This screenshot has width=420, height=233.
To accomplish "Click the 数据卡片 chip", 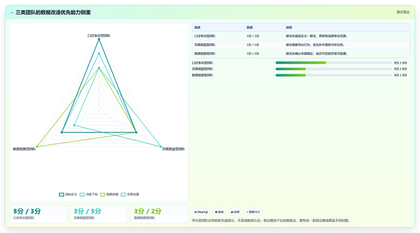I will 253,212.
